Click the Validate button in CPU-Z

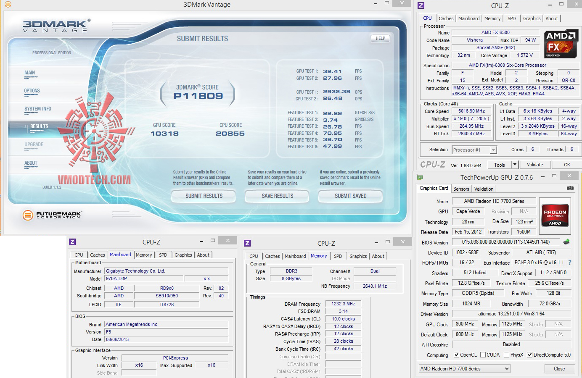535,165
